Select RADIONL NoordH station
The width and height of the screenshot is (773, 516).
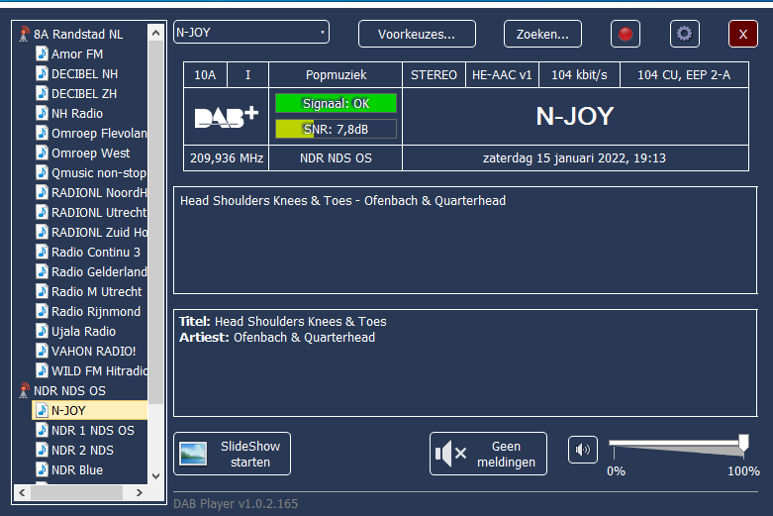pos(99,193)
